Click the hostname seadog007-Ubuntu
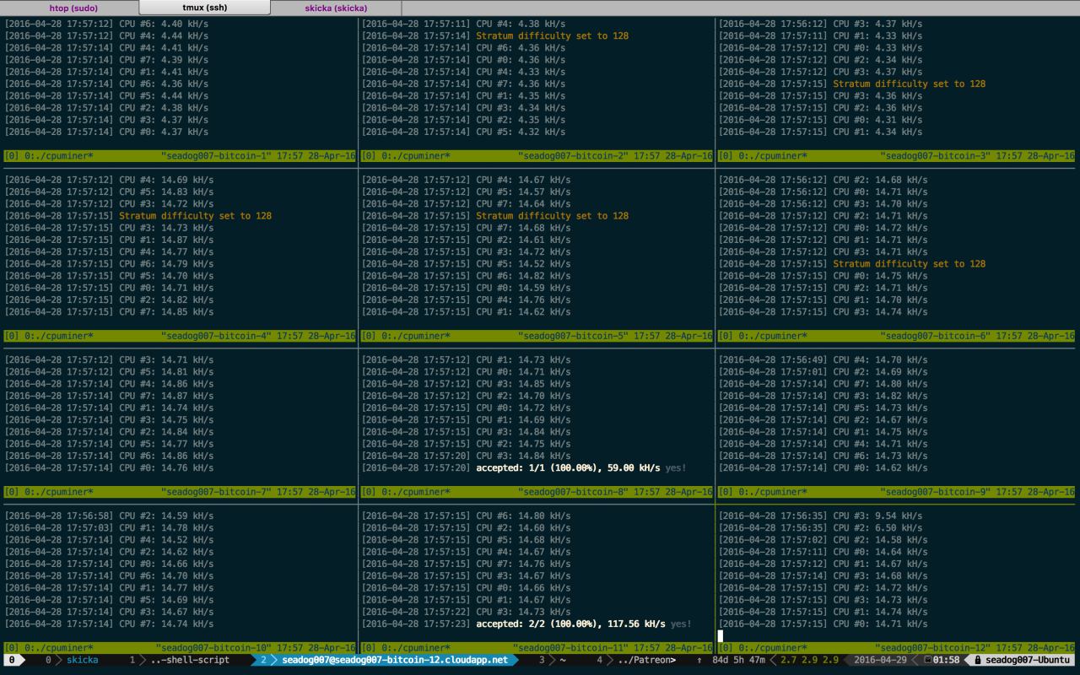This screenshot has height=675, width=1080. coord(1028,660)
